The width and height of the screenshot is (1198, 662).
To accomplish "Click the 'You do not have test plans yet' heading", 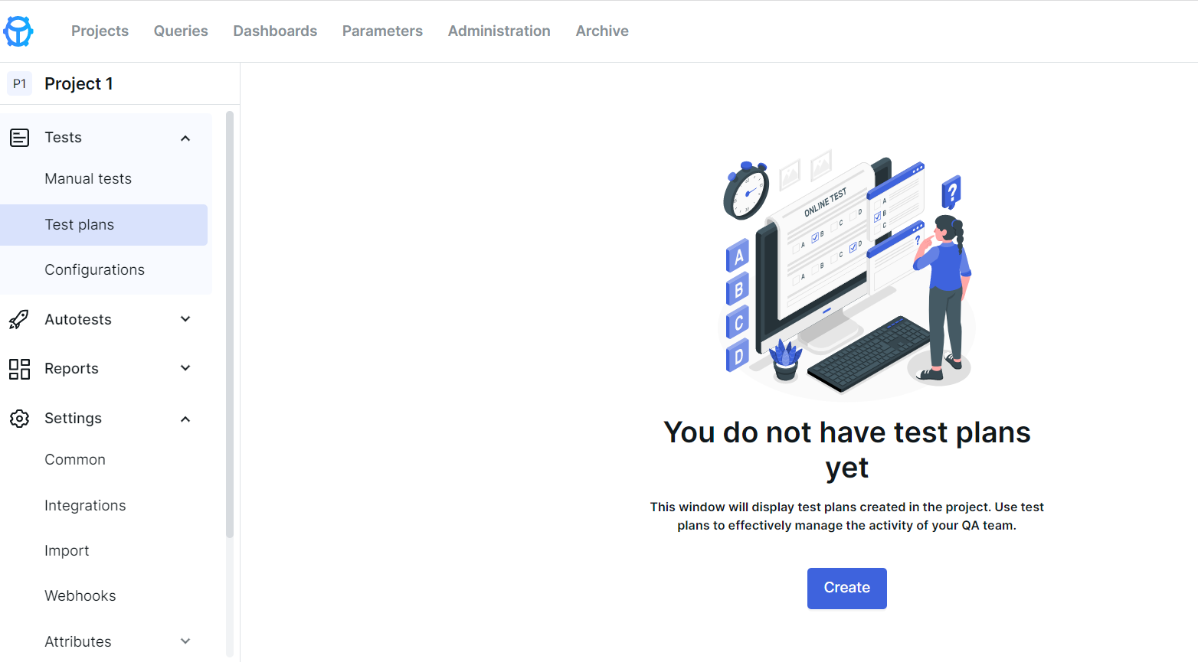I will (x=847, y=450).
